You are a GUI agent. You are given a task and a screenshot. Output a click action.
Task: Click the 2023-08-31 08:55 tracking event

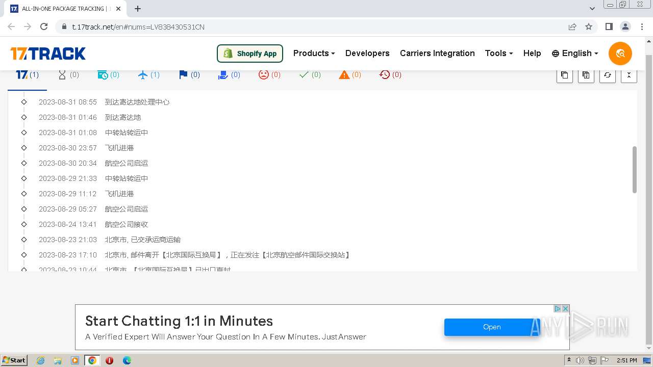(x=104, y=102)
